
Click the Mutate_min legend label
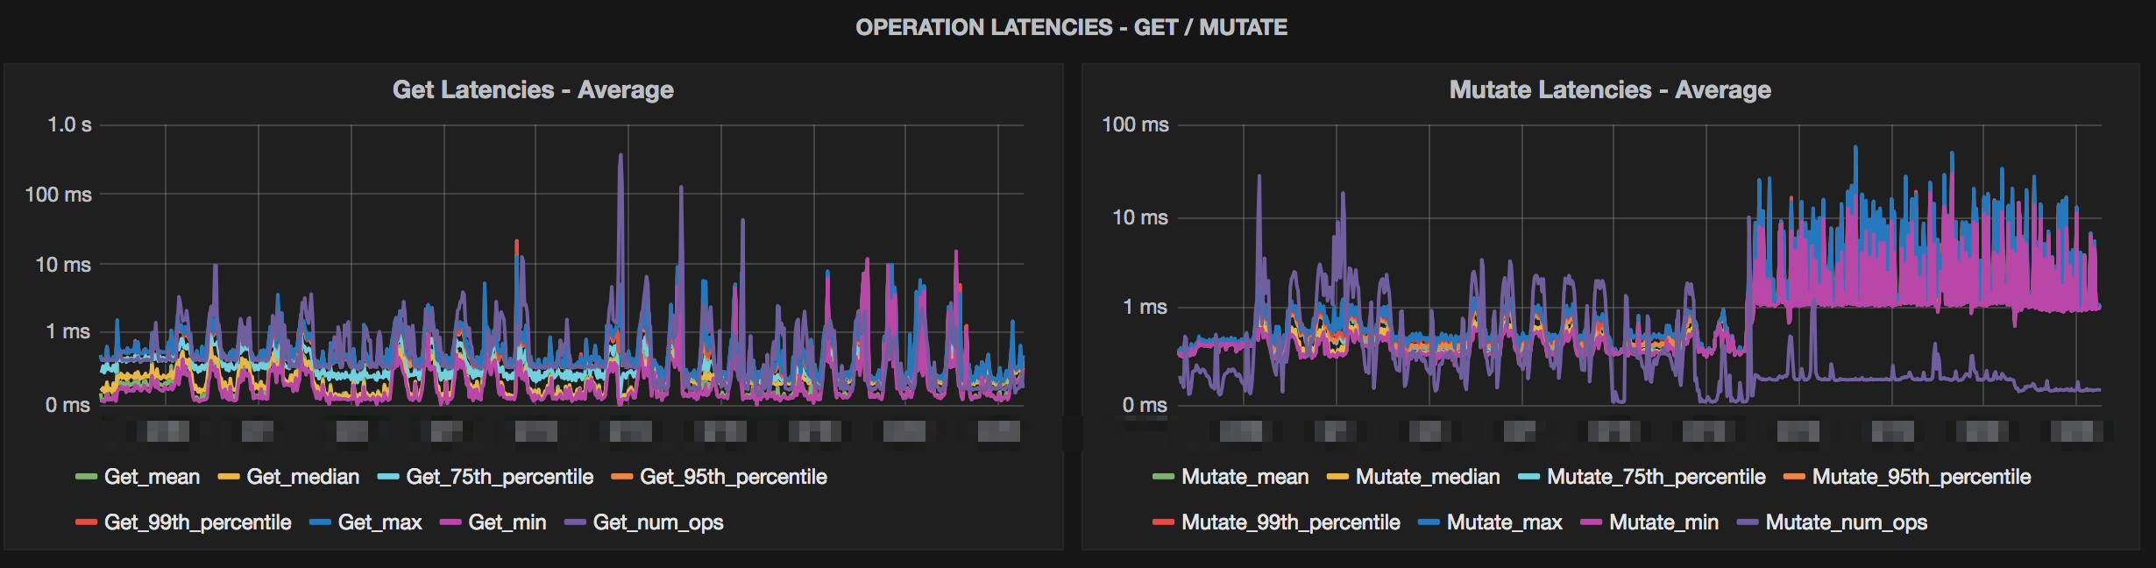click(x=1663, y=522)
